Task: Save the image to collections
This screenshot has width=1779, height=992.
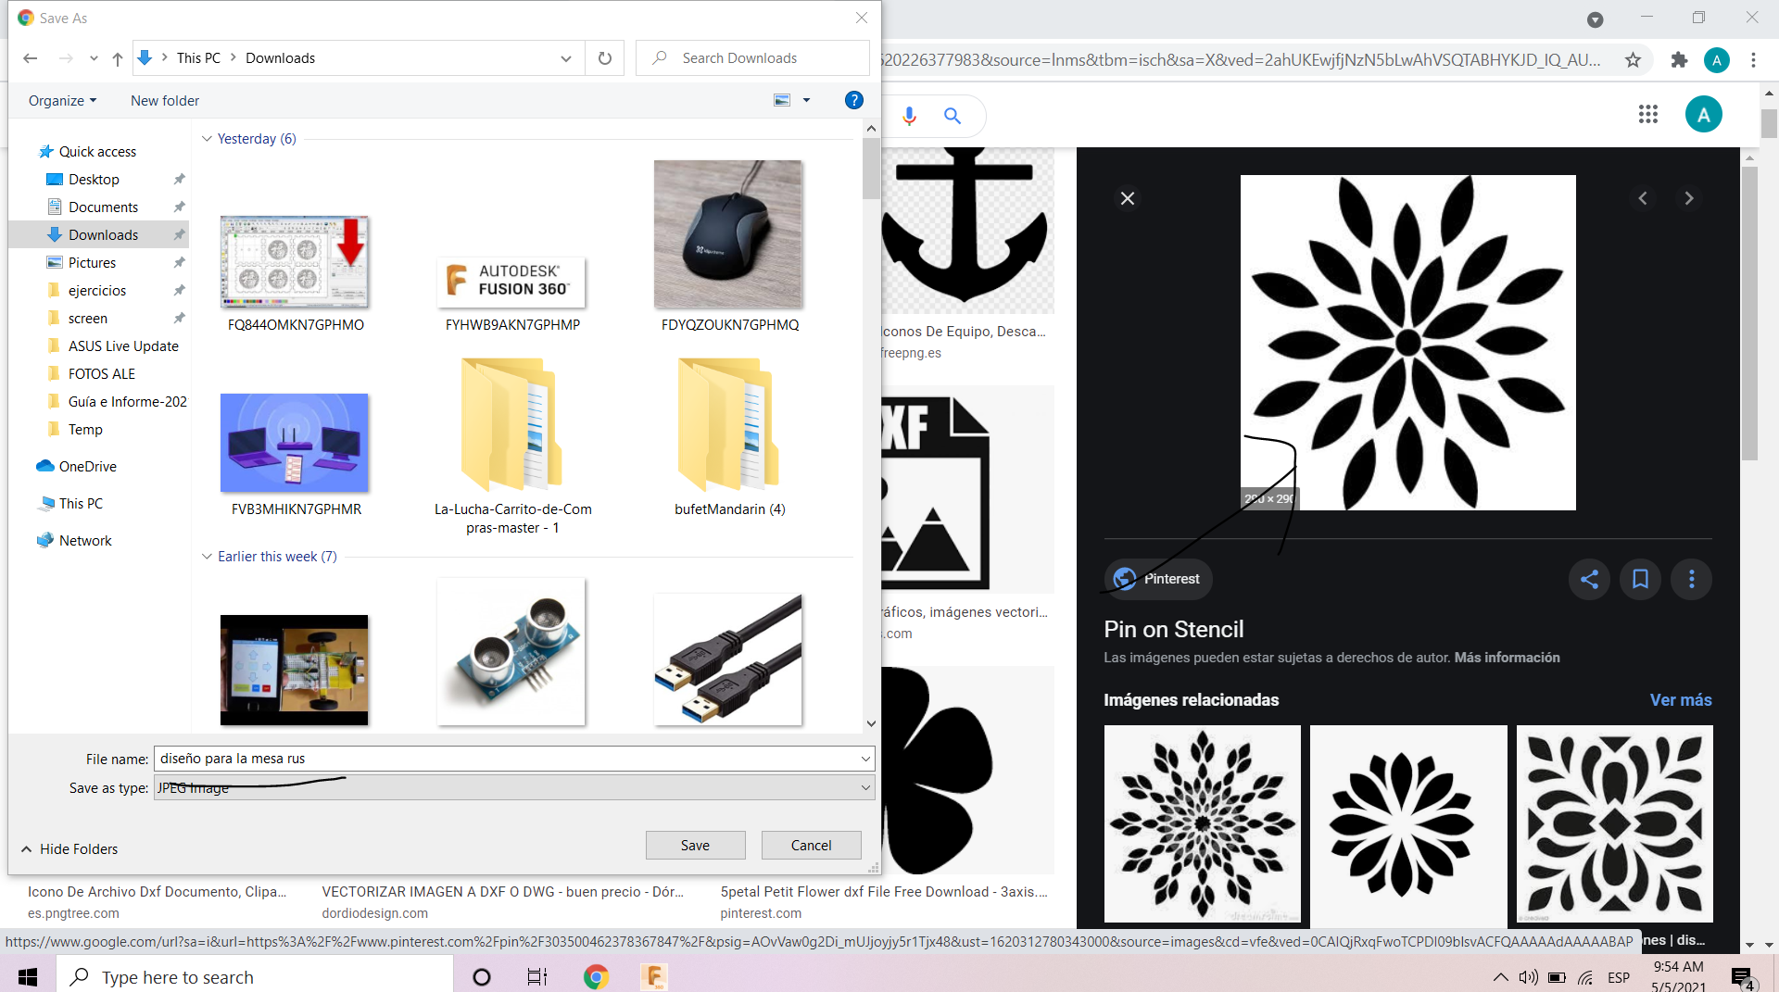Action: click(x=1640, y=579)
